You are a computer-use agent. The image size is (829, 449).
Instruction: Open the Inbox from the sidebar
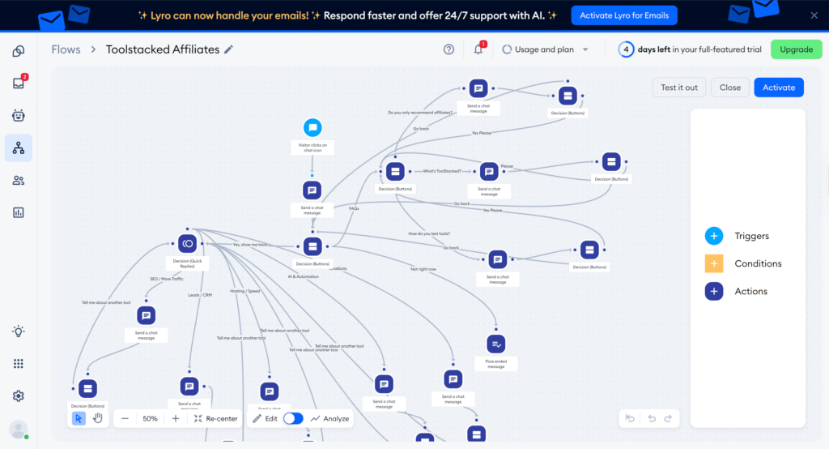pos(18,83)
